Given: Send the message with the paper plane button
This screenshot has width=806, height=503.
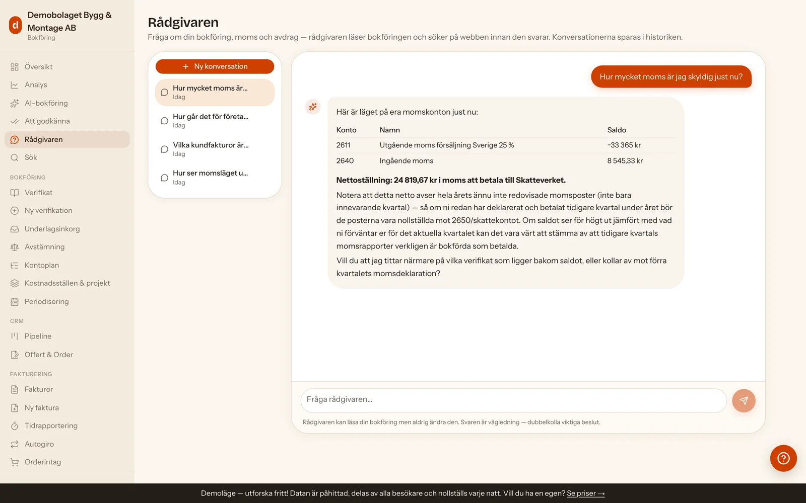Looking at the screenshot, I should coord(744,401).
